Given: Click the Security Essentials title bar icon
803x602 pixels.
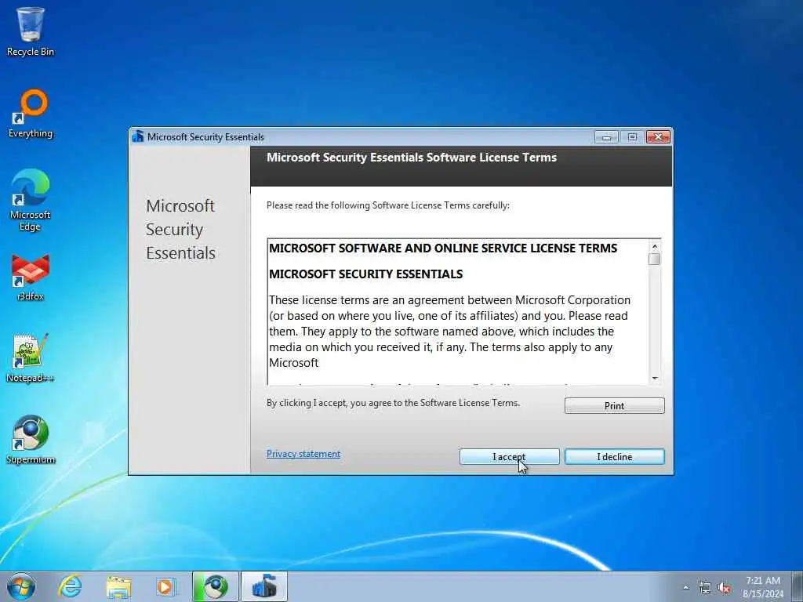Looking at the screenshot, I should point(138,136).
